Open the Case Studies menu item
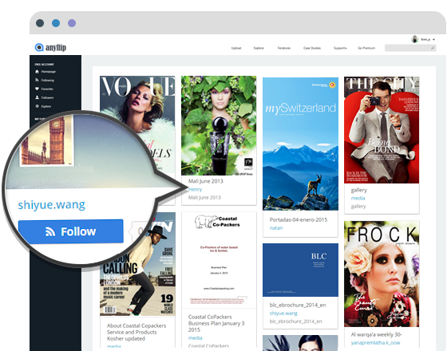 coord(312,48)
